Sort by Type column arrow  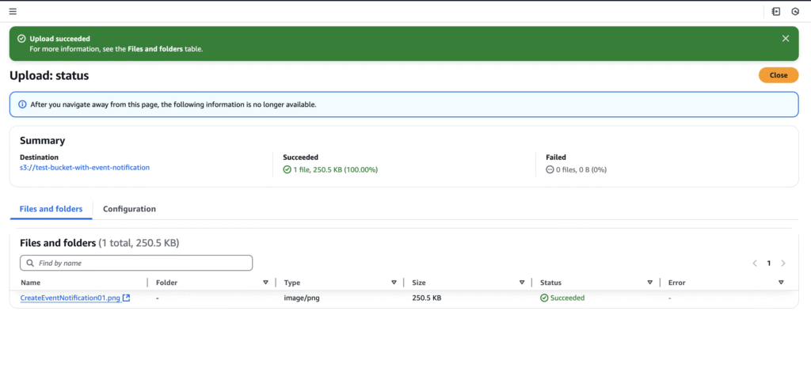(x=394, y=282)
